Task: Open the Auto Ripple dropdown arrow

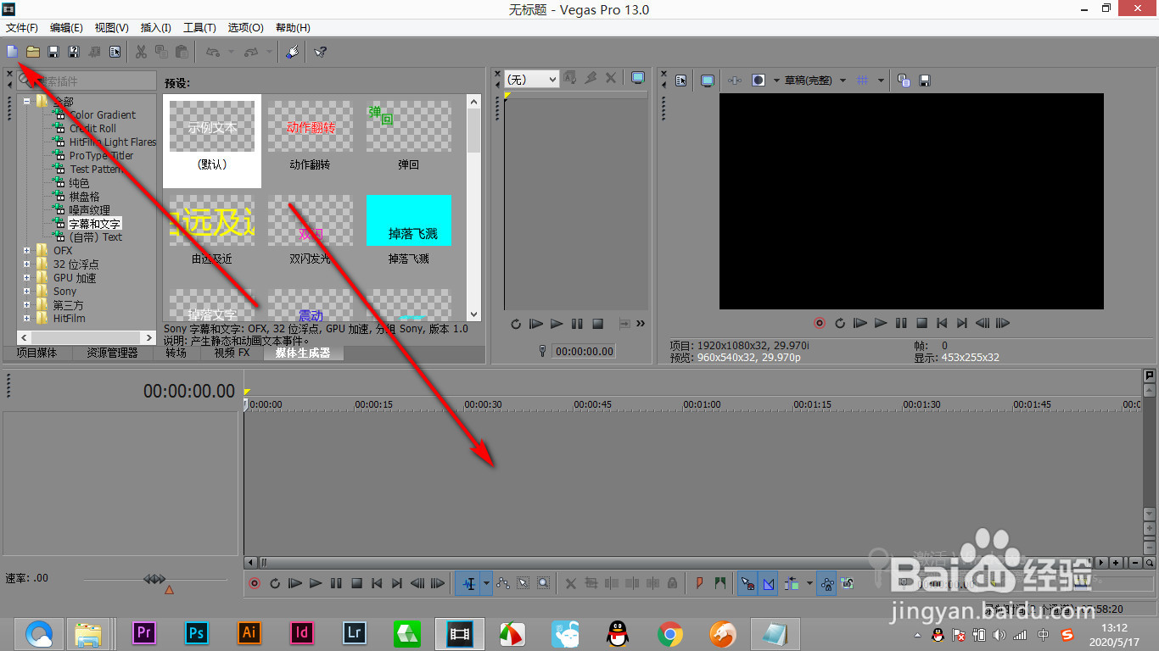Action: [809, 583]
